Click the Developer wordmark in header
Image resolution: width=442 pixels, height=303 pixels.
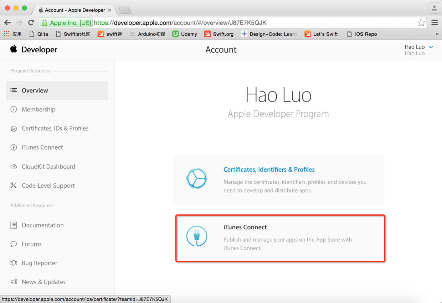pos(39,49)
